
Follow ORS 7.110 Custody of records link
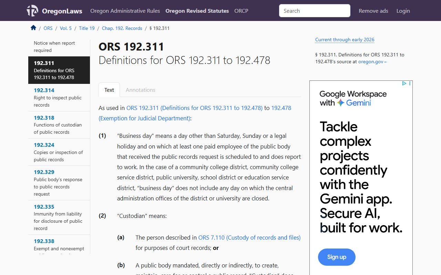[249, 238]
